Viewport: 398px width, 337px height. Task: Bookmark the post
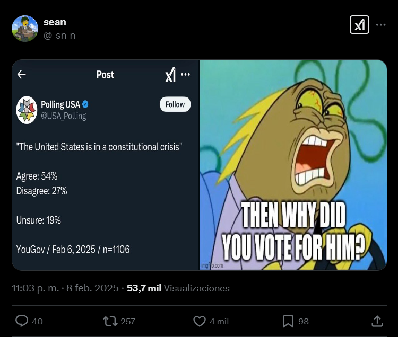[x=288, y=321]
